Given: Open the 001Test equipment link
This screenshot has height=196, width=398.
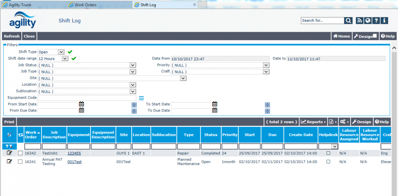Looking at the screenshot, I should tap(74, 162).
